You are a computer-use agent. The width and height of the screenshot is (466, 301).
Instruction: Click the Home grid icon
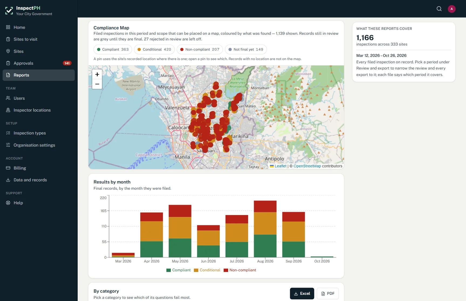tap(8, 27)
